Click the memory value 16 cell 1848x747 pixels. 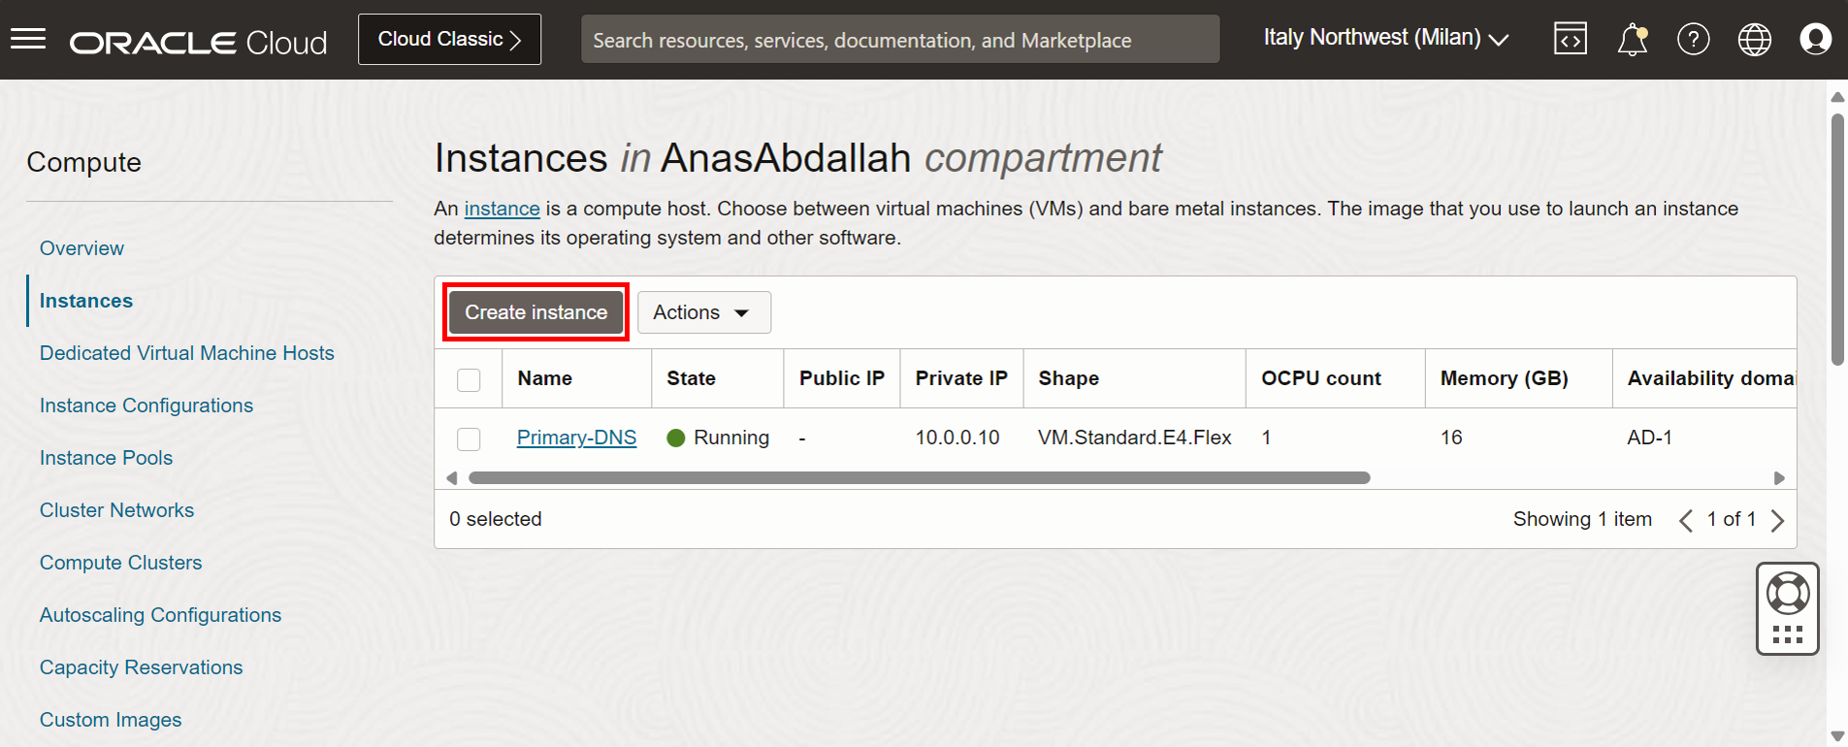(x=1450, y=438)
